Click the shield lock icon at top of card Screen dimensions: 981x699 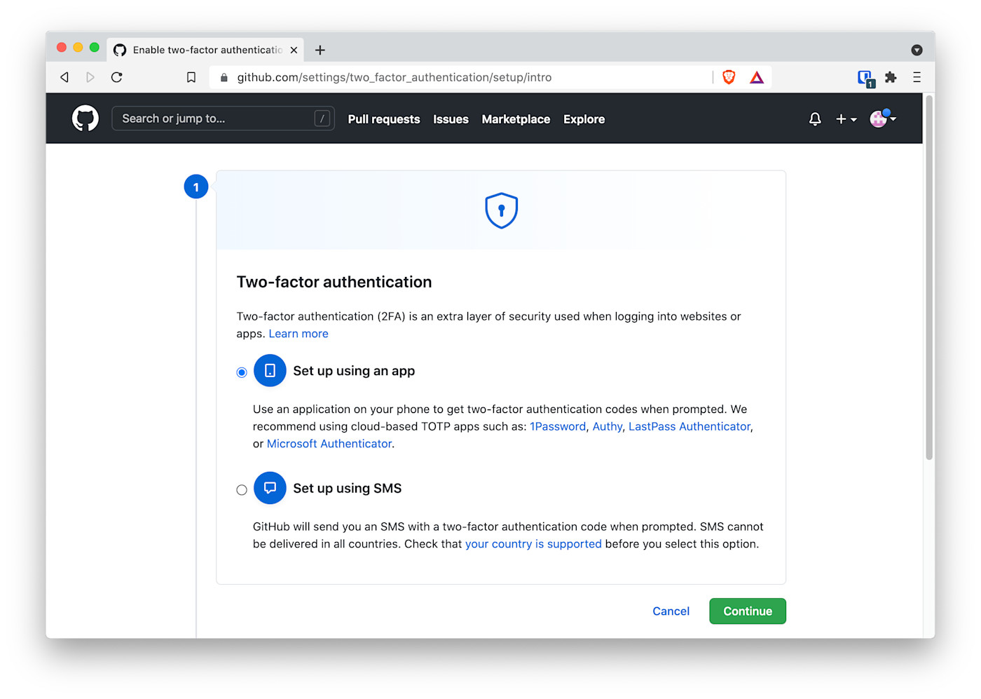(501, 210)
